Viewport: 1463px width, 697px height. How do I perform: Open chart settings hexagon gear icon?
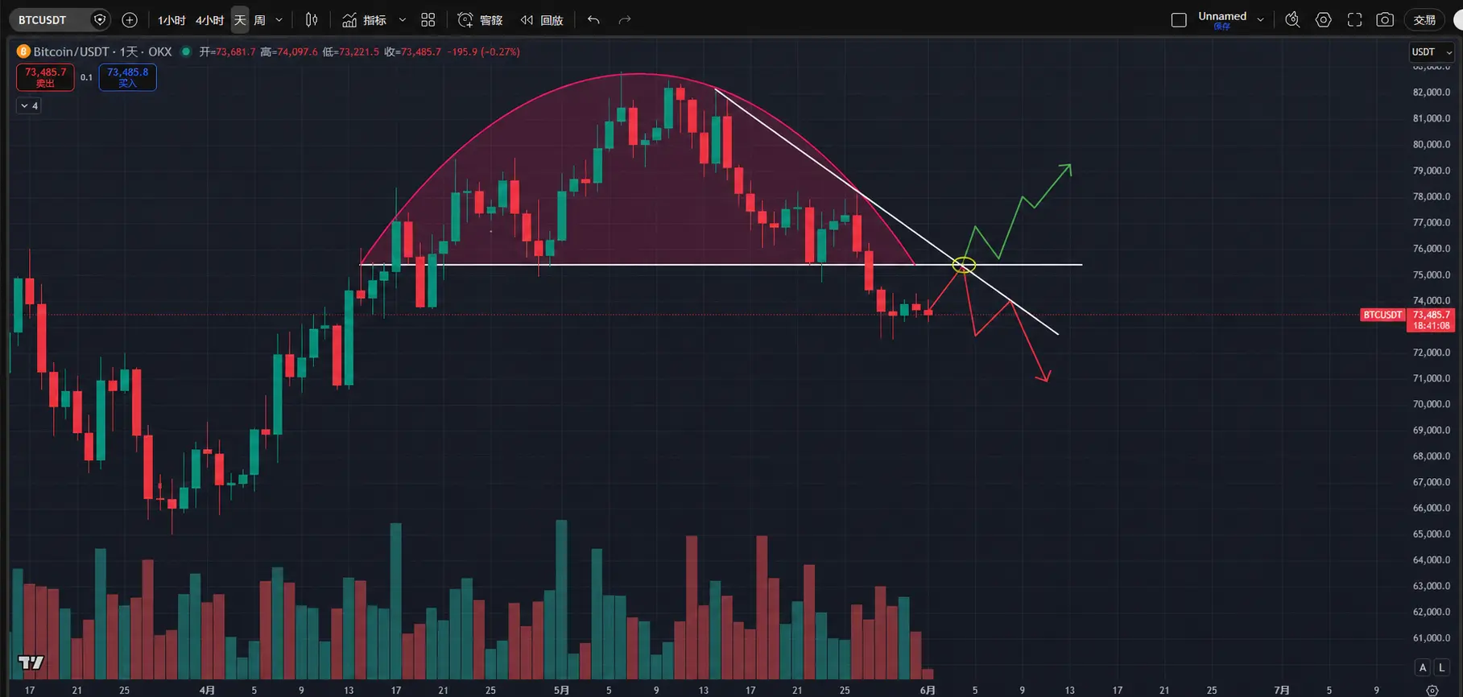click(1324, 20)
